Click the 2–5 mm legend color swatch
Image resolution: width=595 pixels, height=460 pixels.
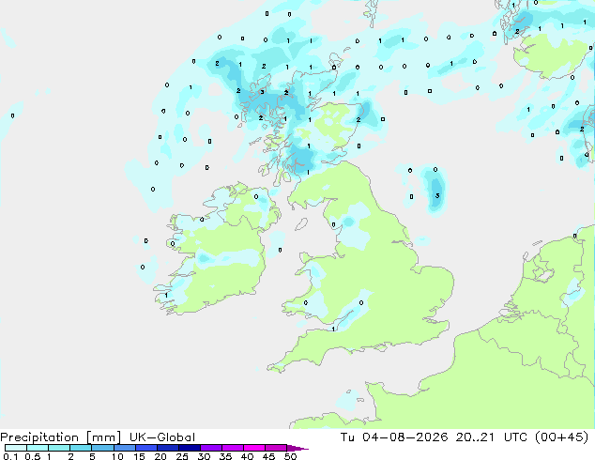tap(81, 448)
